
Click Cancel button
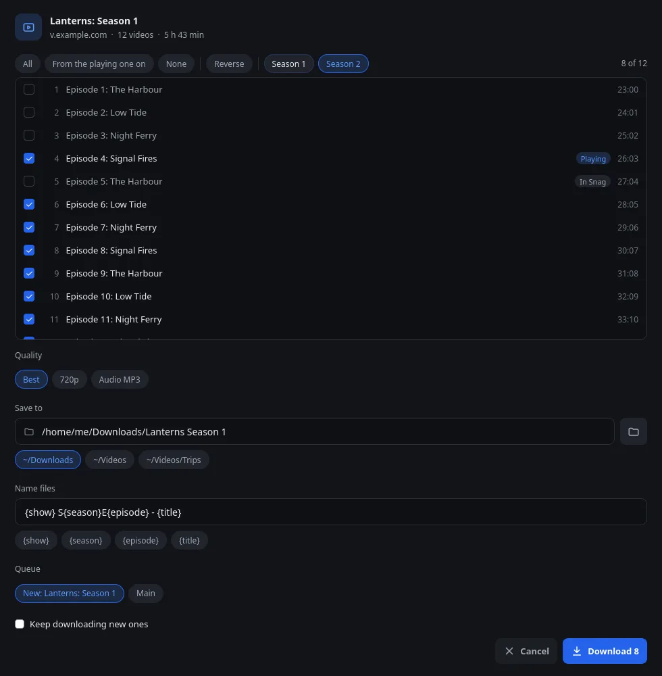click(526, 651)
